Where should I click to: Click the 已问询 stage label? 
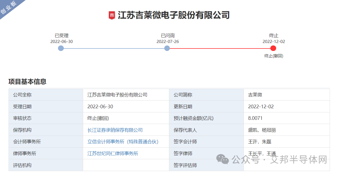168,36
